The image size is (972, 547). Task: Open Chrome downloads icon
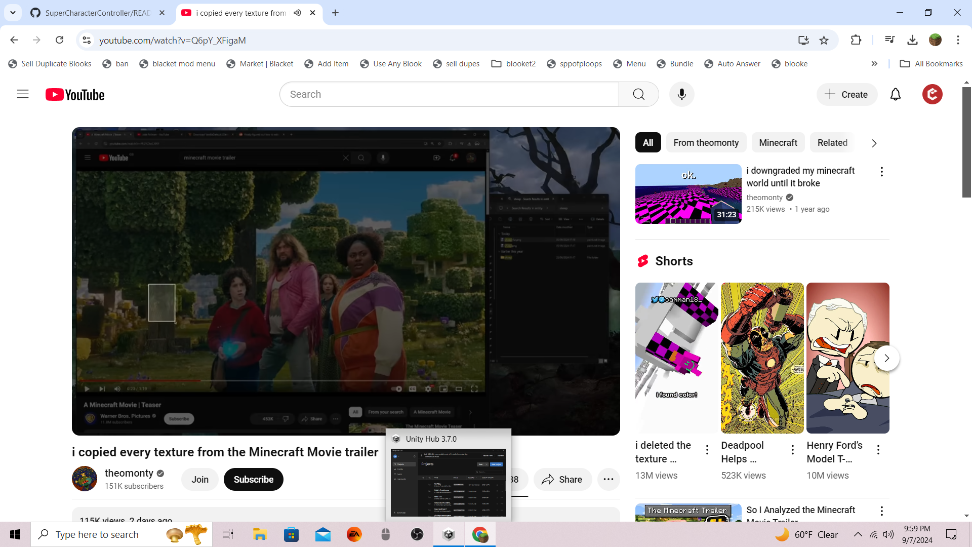click(x=912, y=40)
